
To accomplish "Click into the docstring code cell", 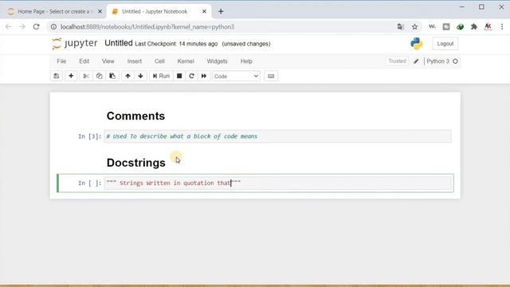I will click(x=277, y=183).
